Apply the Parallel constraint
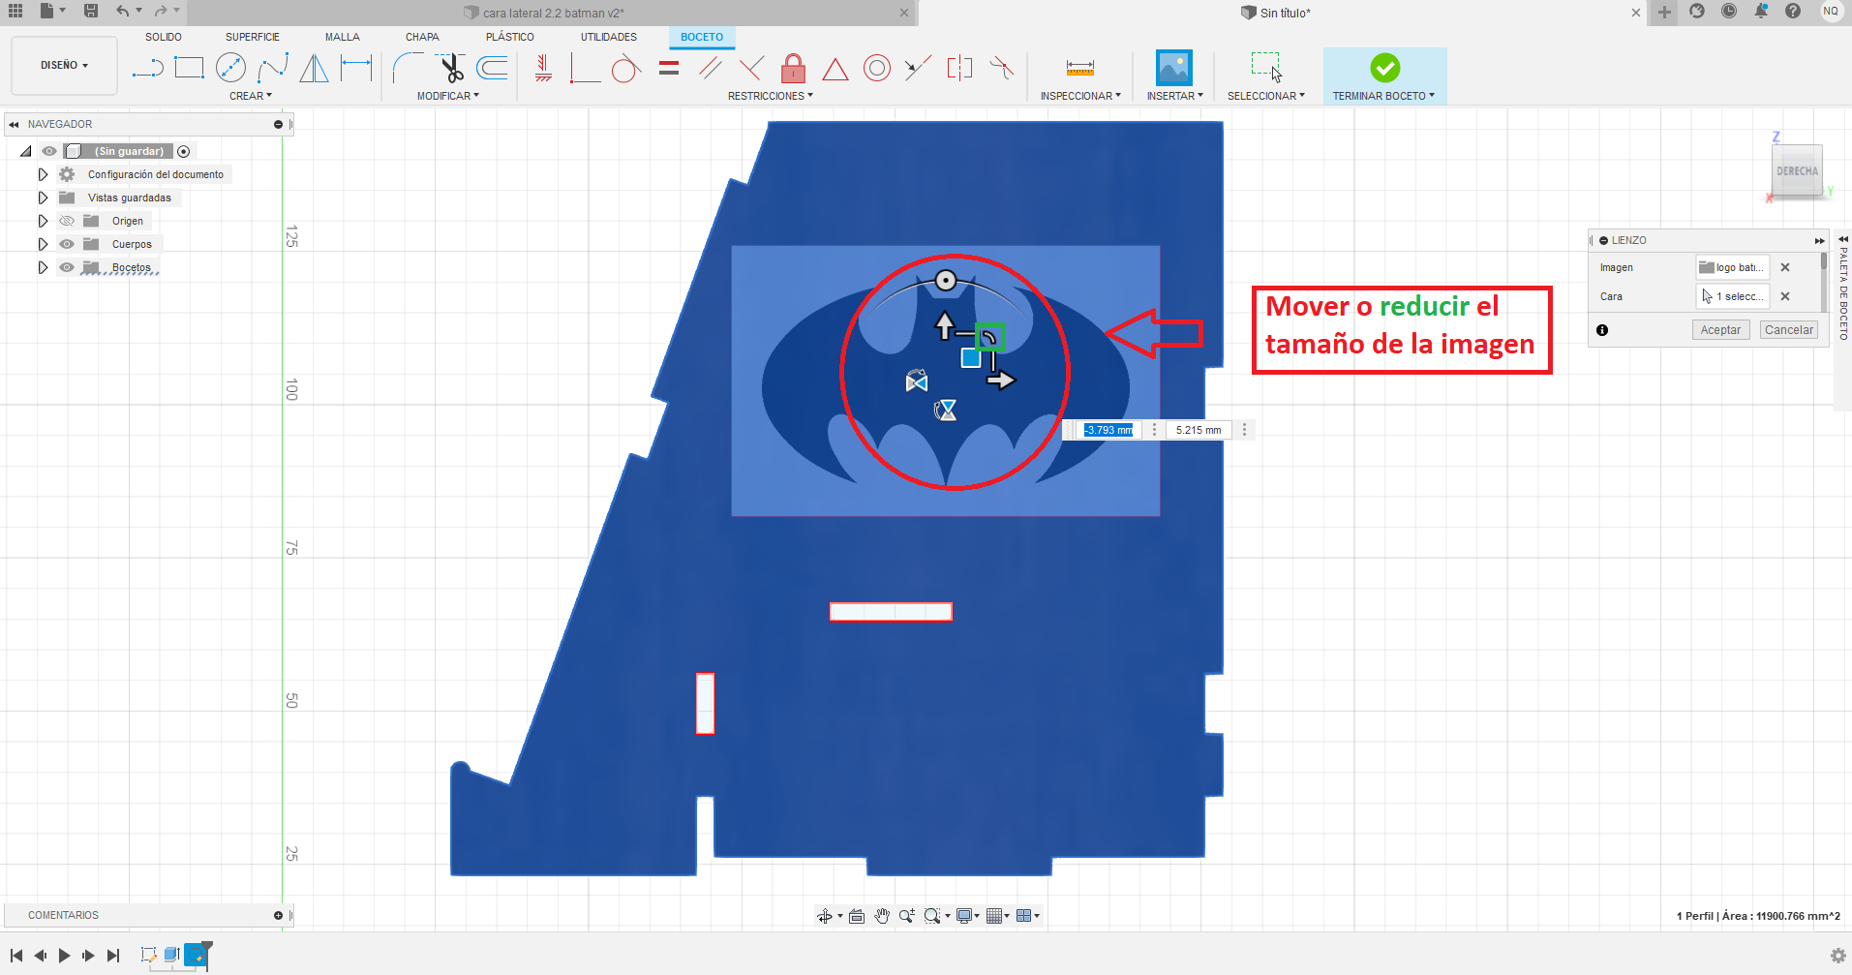Image resolution: width=1852 pixels, height=975 pixels. click(x=711, y=68)
